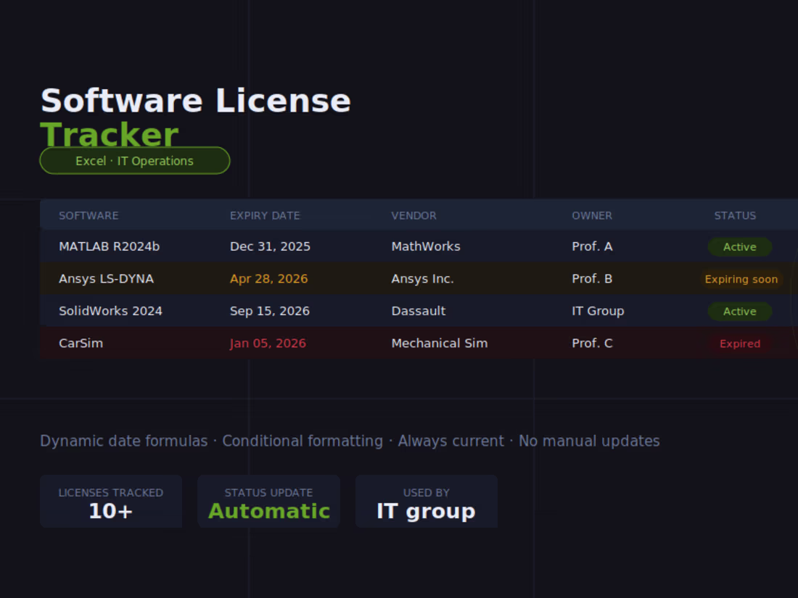The height and width of the screenshot is (598, 798).
Task: Click the Status Update Automatic card
Action: click(268, 502)
